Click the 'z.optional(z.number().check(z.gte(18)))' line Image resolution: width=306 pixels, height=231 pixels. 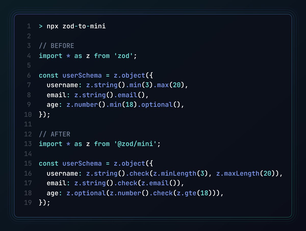pos(135,193)
